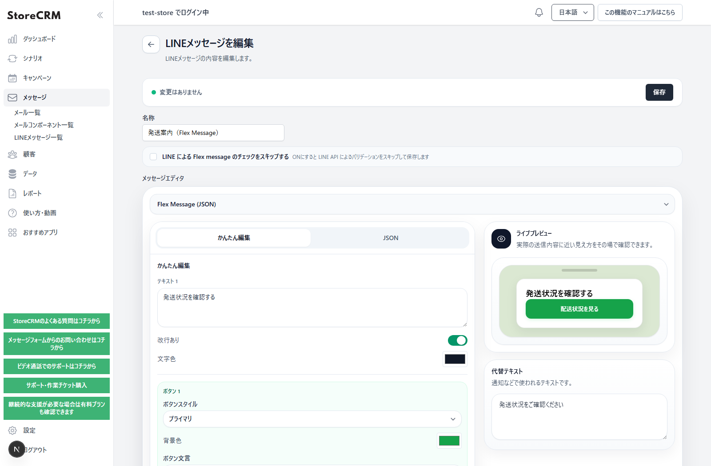The image size is (711, 466).
Task: Click the 代替テキスト text area
Action: pos(579,417)
